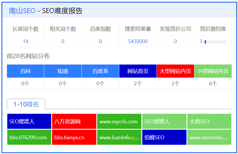Click the red 大型网站内页 header
The width and height of the screenshot is (238, 154).
pyautogui.click(x=175, y=71)
